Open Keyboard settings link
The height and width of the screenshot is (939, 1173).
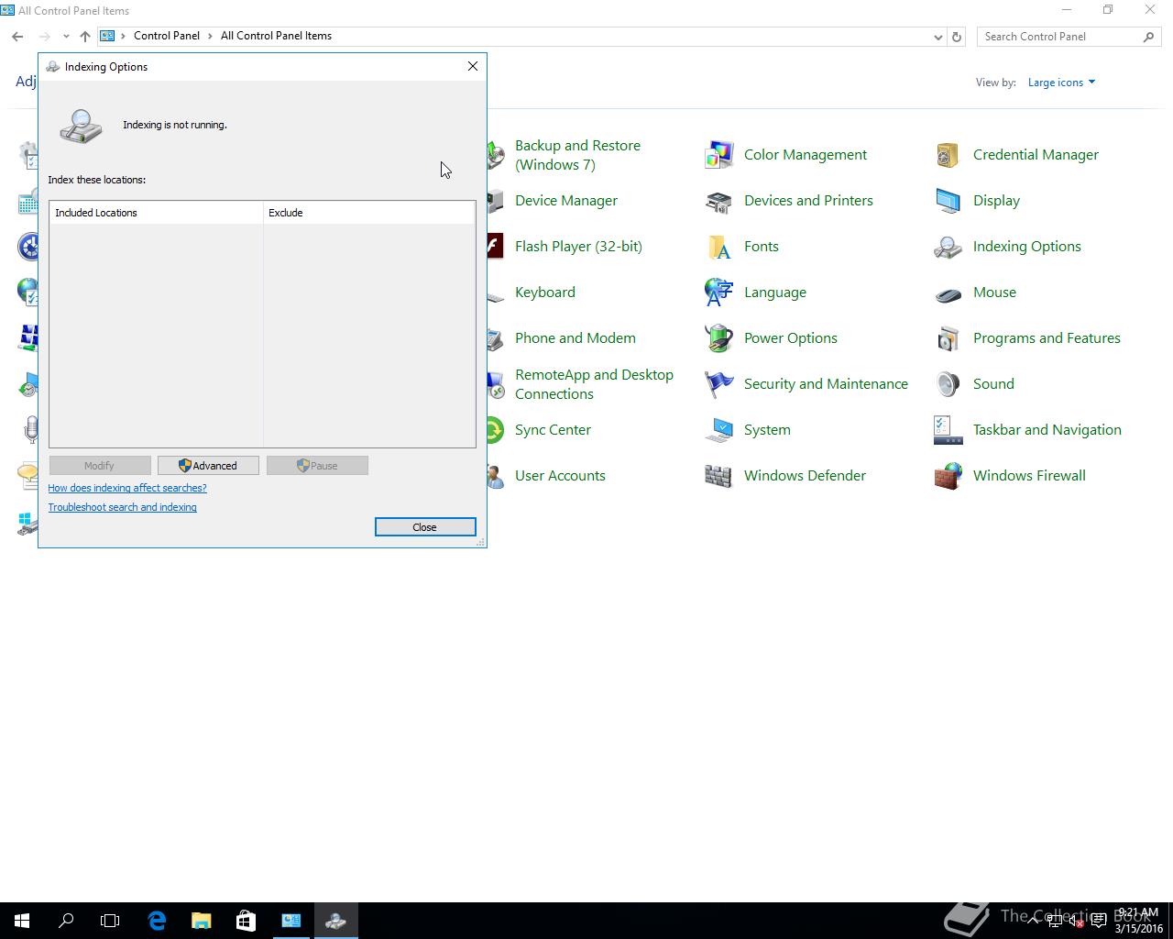click(545, 293)
